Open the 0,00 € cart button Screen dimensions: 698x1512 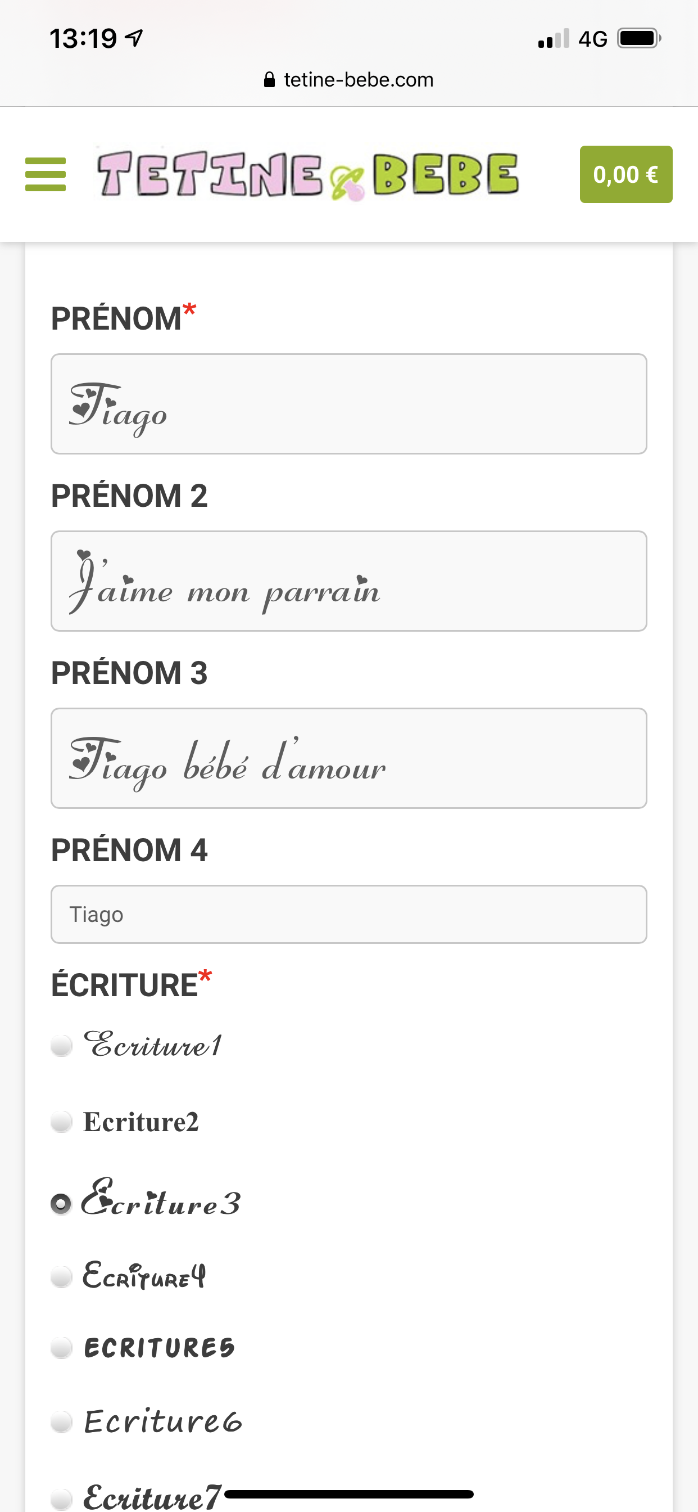626,174
